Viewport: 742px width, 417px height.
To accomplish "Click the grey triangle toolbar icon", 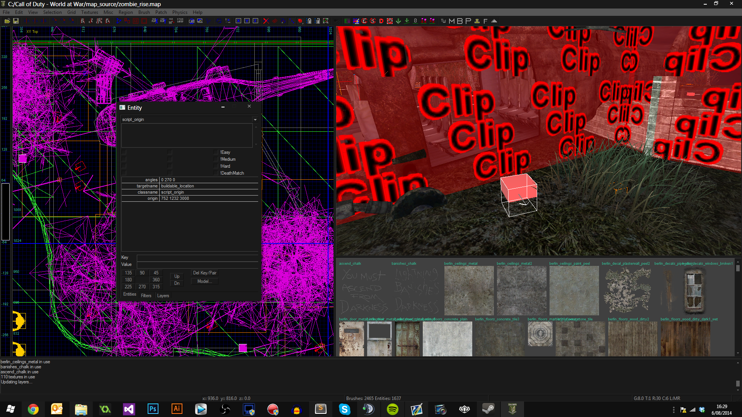I will tap(494, 21).
